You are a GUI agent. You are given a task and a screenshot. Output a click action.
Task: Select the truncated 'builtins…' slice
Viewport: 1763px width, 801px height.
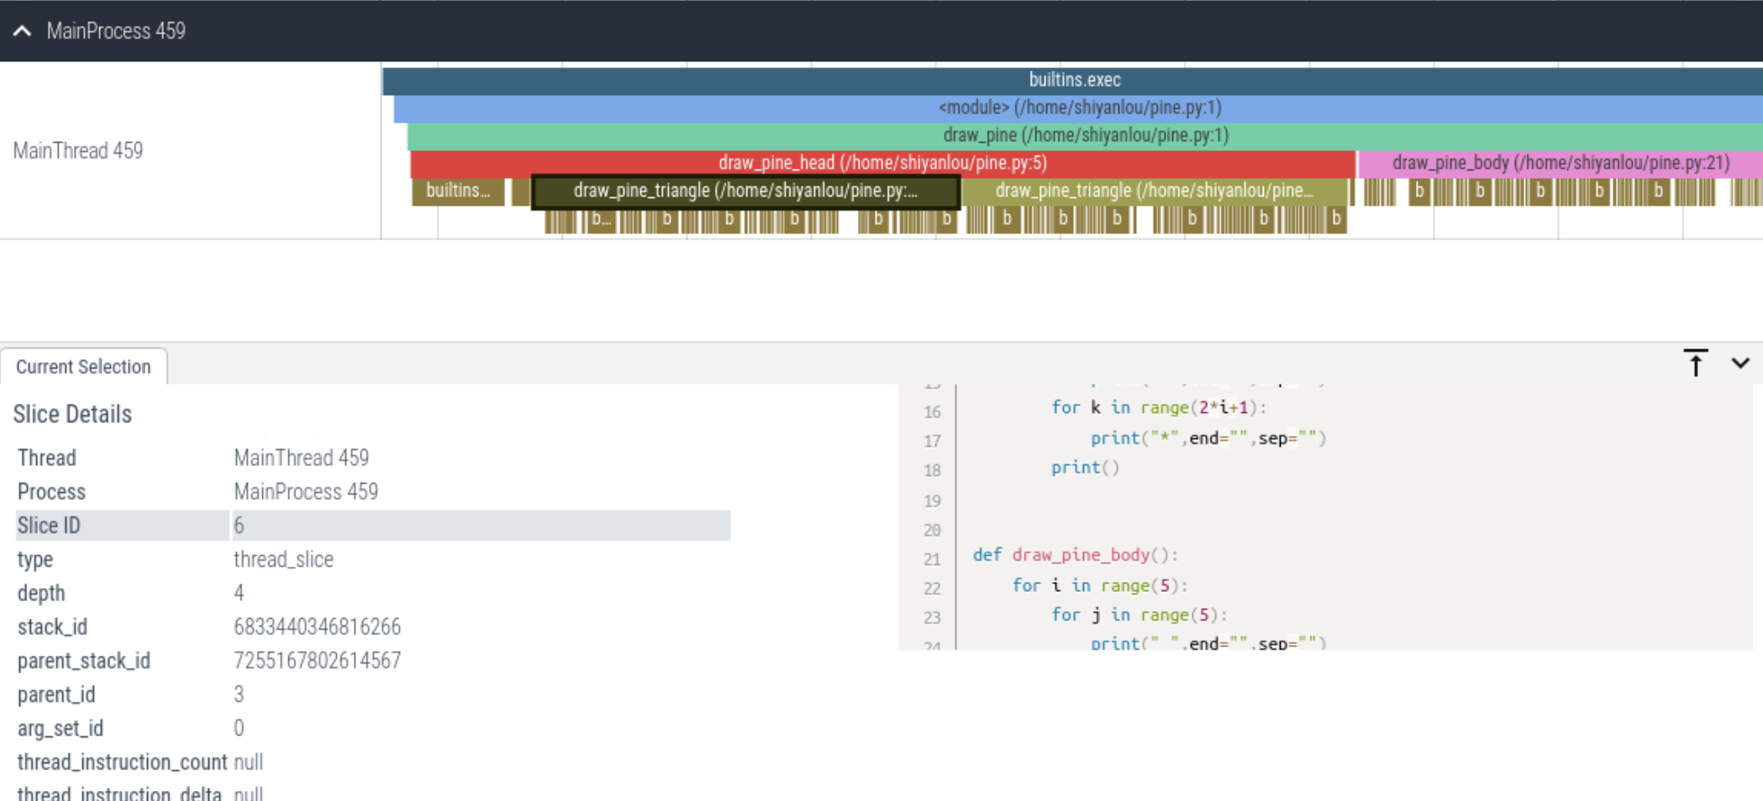(x=458, y=191)
